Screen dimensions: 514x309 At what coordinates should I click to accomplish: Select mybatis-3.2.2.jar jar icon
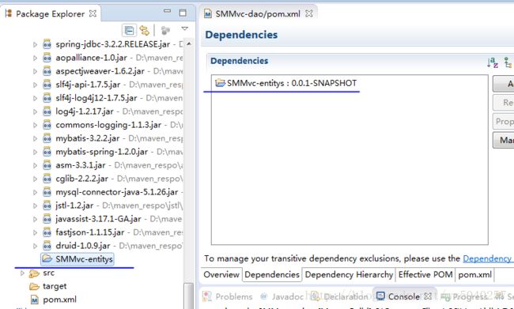(47, 138)
